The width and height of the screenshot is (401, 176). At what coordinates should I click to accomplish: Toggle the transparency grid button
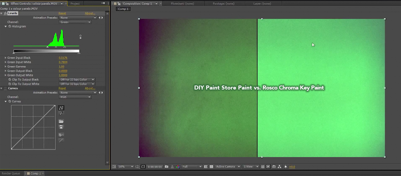pos(211,167)
